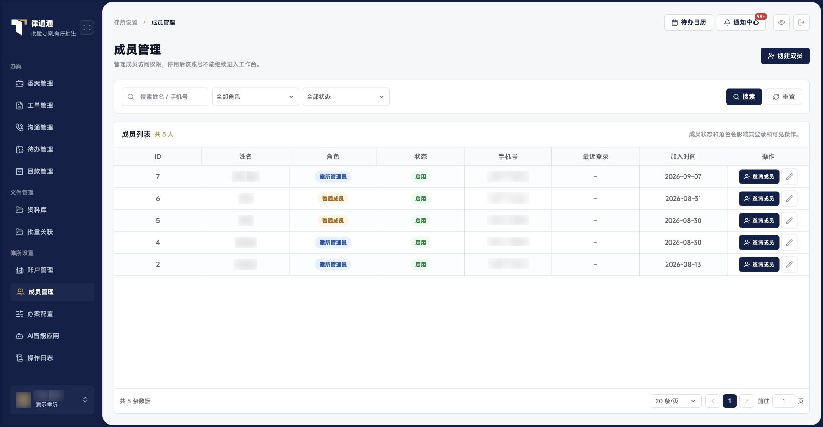Open 待办日历 calendar button
Viewport: 823px width, 427px height.
point(689,22)
